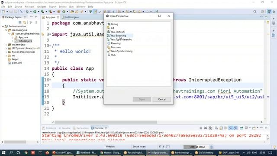
Task: Expand App.java in Package Explorer
Action: point(13,37)
